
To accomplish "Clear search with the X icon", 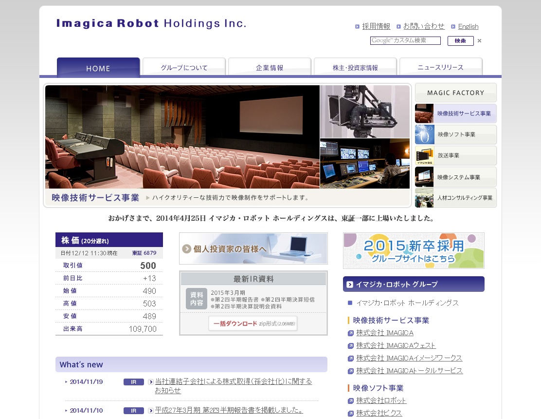I will pyautogui.click(x=479, y=41).
